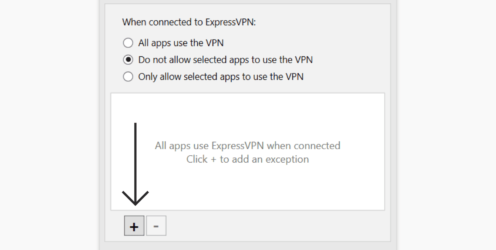This screenshot has width=496, height=250.
Task: Click the "Click + to add an exception" hint
Action: 247,159
